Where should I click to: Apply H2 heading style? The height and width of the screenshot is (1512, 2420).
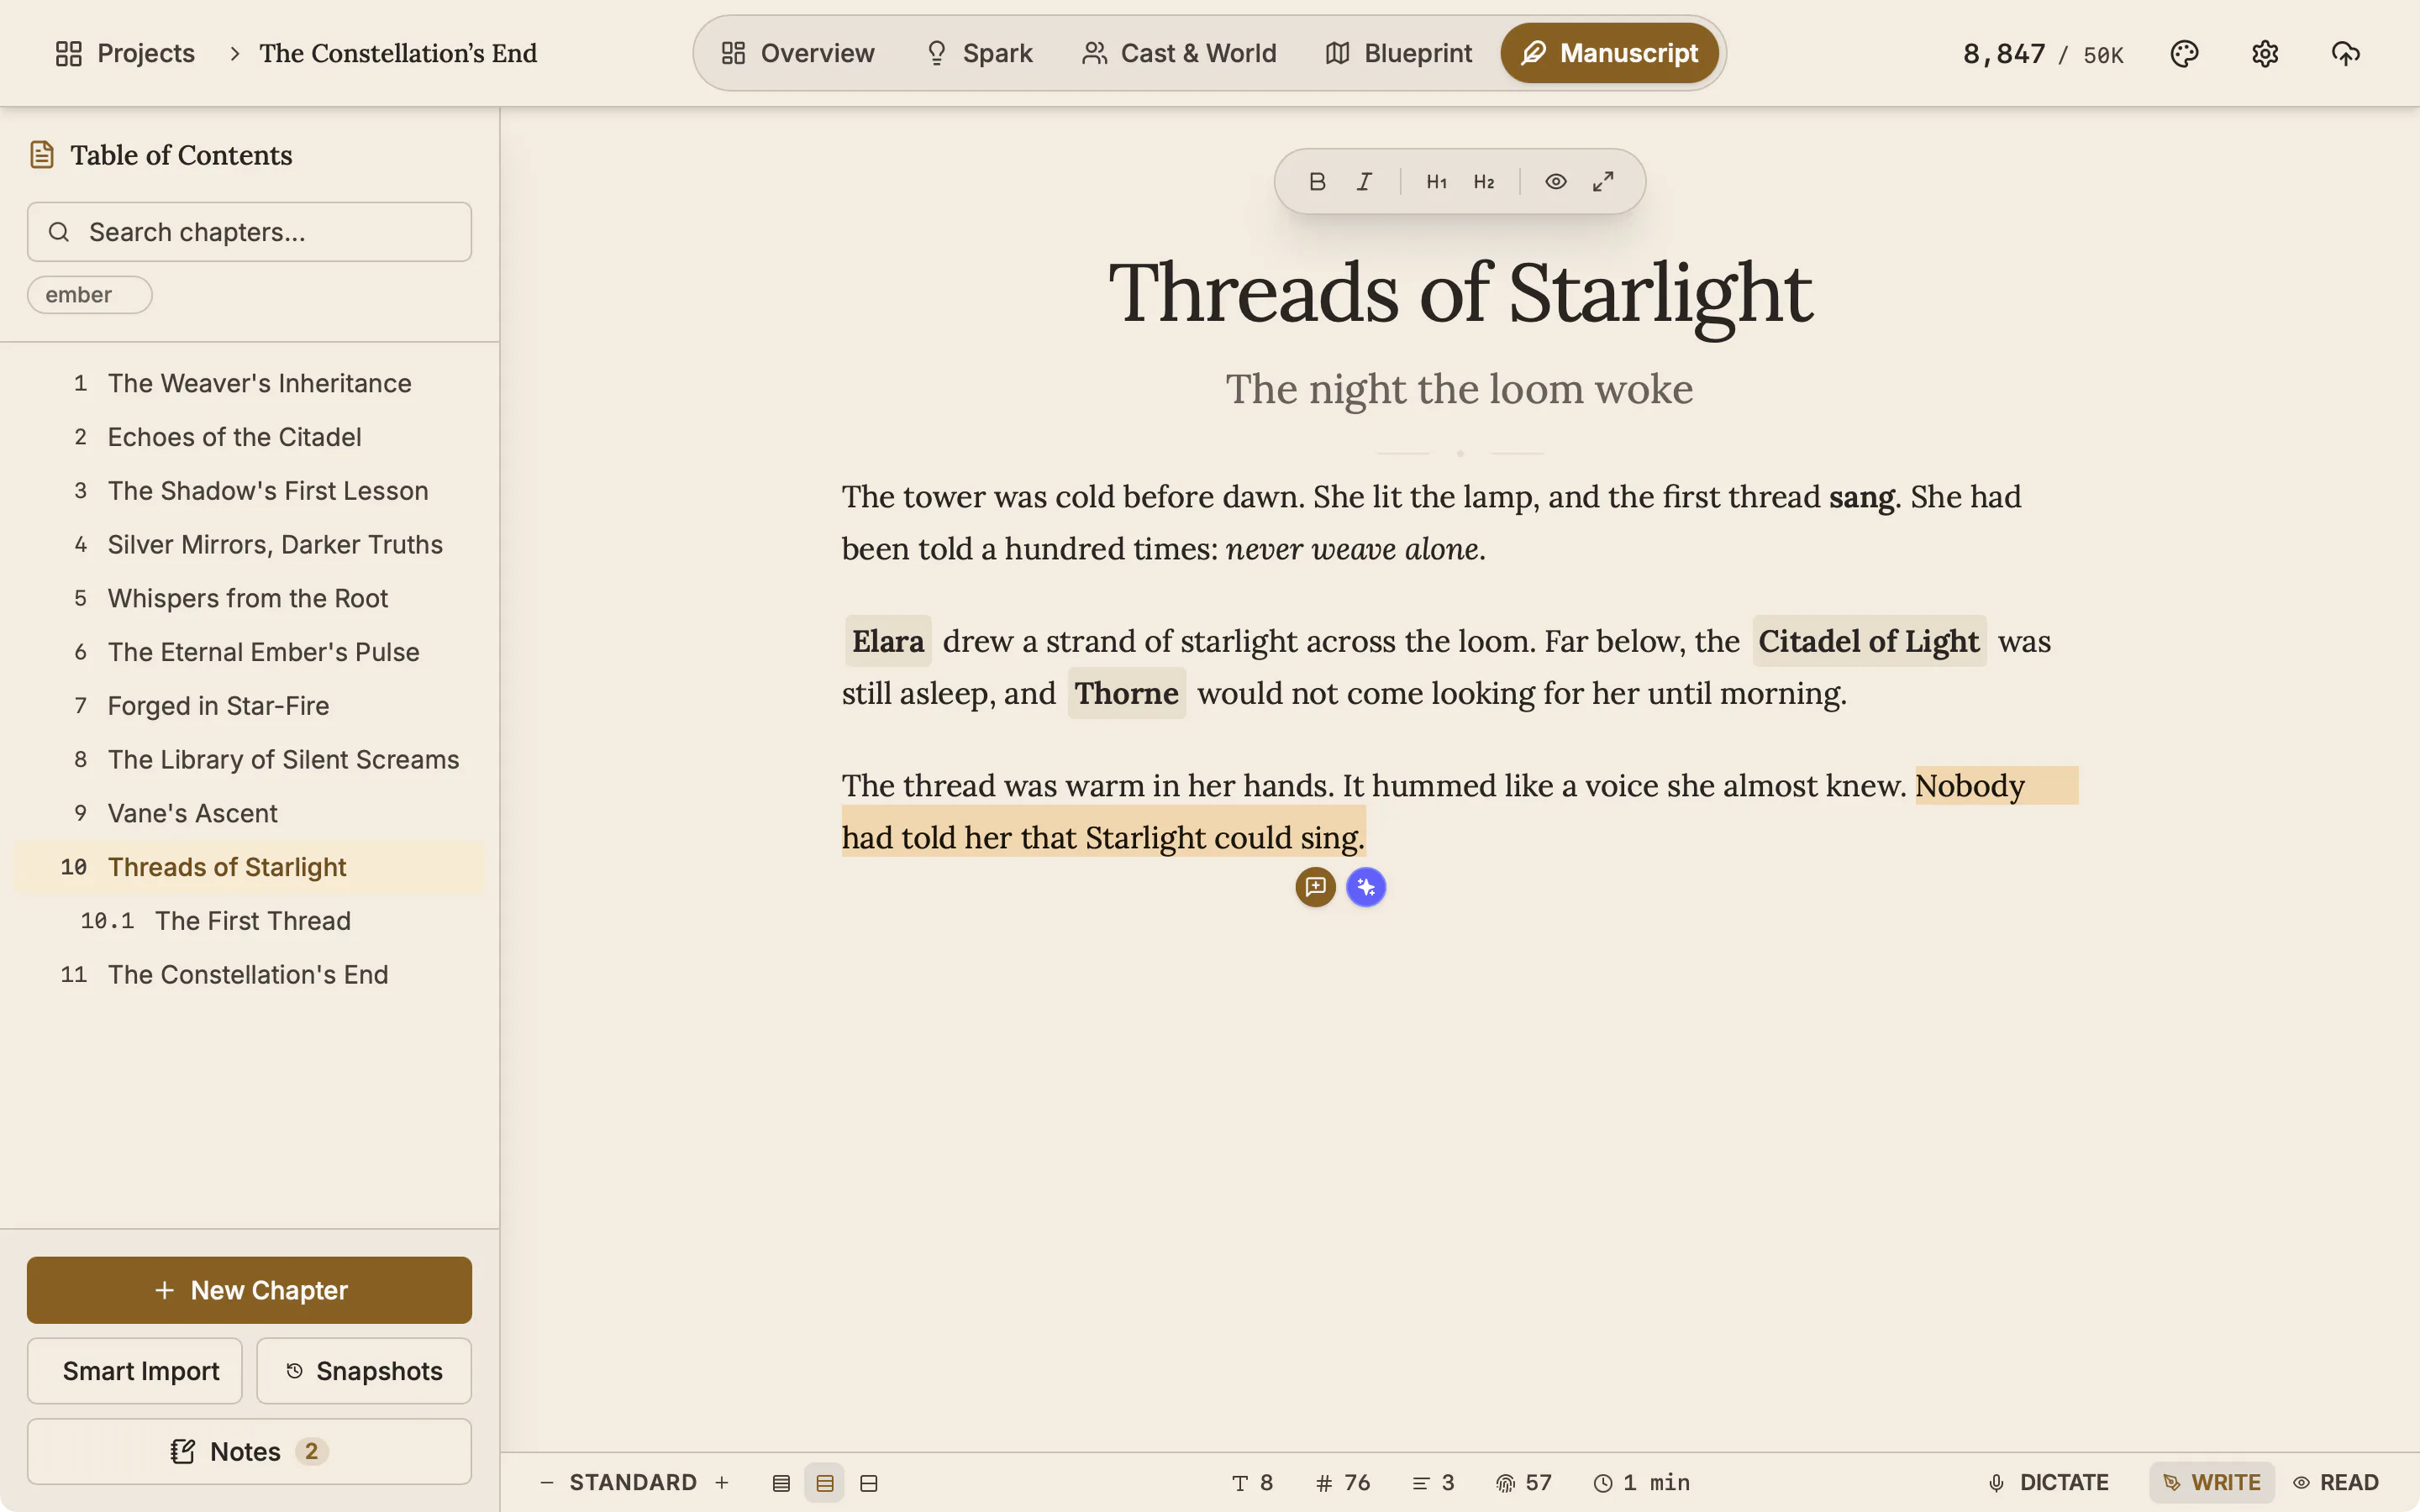click(1484, 181)
